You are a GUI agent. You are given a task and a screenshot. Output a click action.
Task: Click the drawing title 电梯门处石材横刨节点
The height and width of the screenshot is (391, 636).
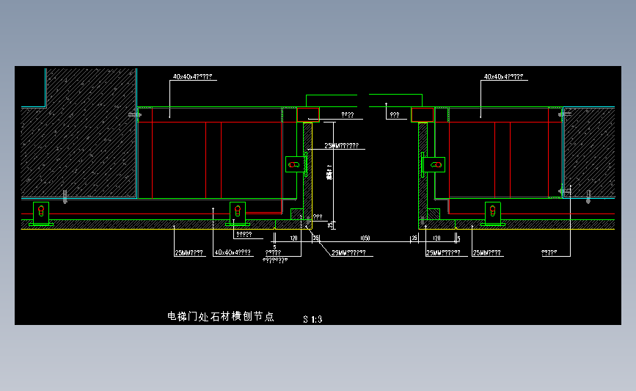coord(221,316)
